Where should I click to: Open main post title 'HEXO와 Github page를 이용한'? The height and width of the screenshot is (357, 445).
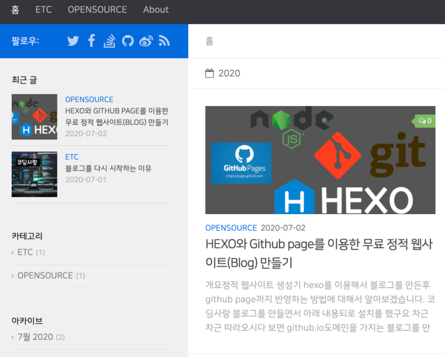(x=319, y=254)
